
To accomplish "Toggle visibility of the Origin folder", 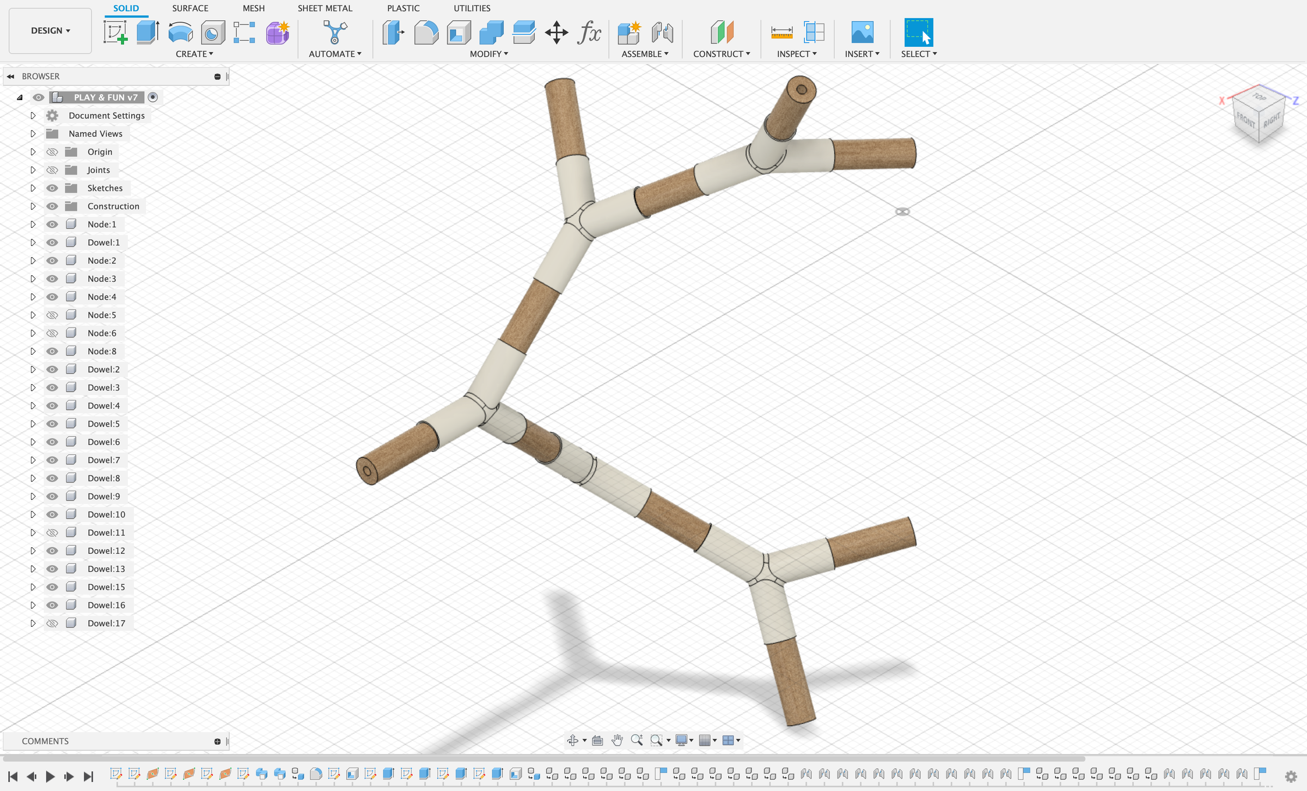I will pos(52,151).
